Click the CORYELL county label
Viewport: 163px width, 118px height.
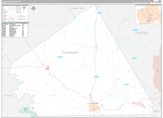[142, 33]
